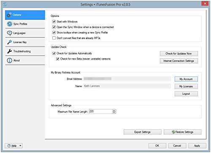The height and width of the screenshot is (153, 211).
Task: Click the Help question mark icon
Action: point(9,146)
